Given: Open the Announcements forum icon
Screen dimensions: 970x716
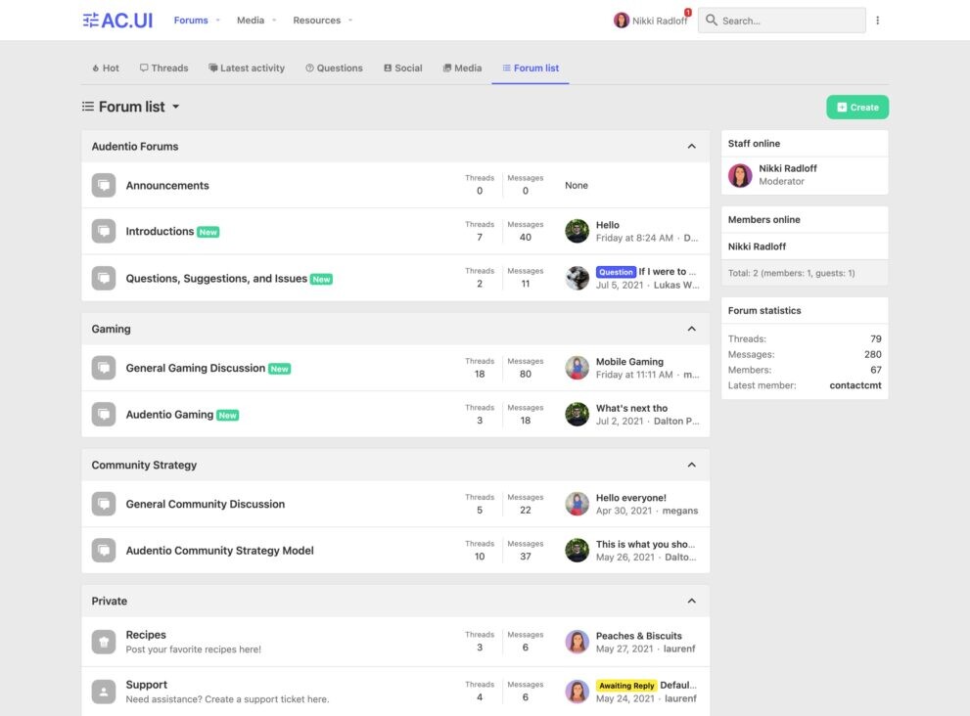Looking at the screenshot, I should (103, 185).
